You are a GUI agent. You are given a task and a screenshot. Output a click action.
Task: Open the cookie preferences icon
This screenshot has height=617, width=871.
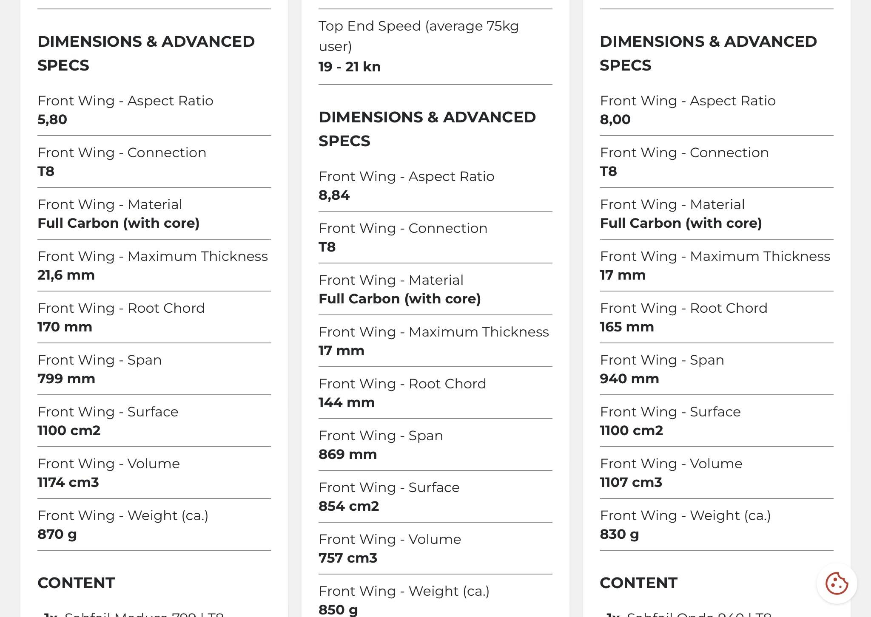pos(836,583)
